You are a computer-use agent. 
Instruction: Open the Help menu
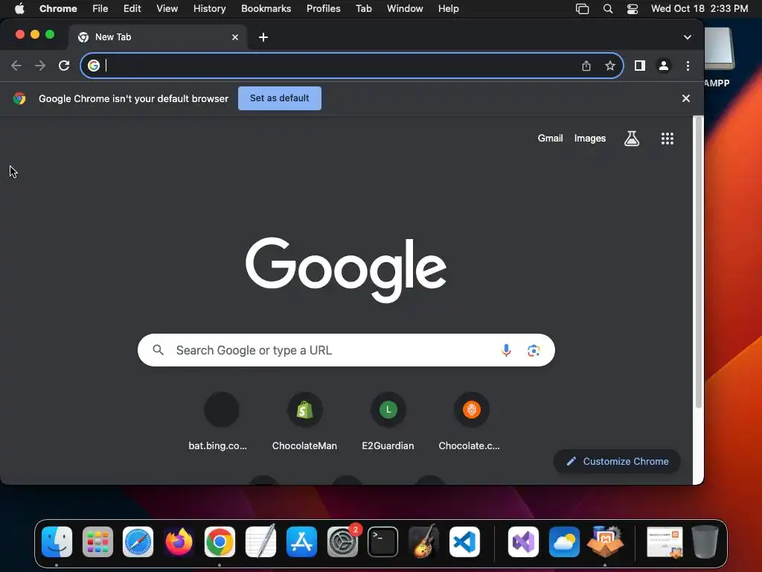click(x=448, y=9)
